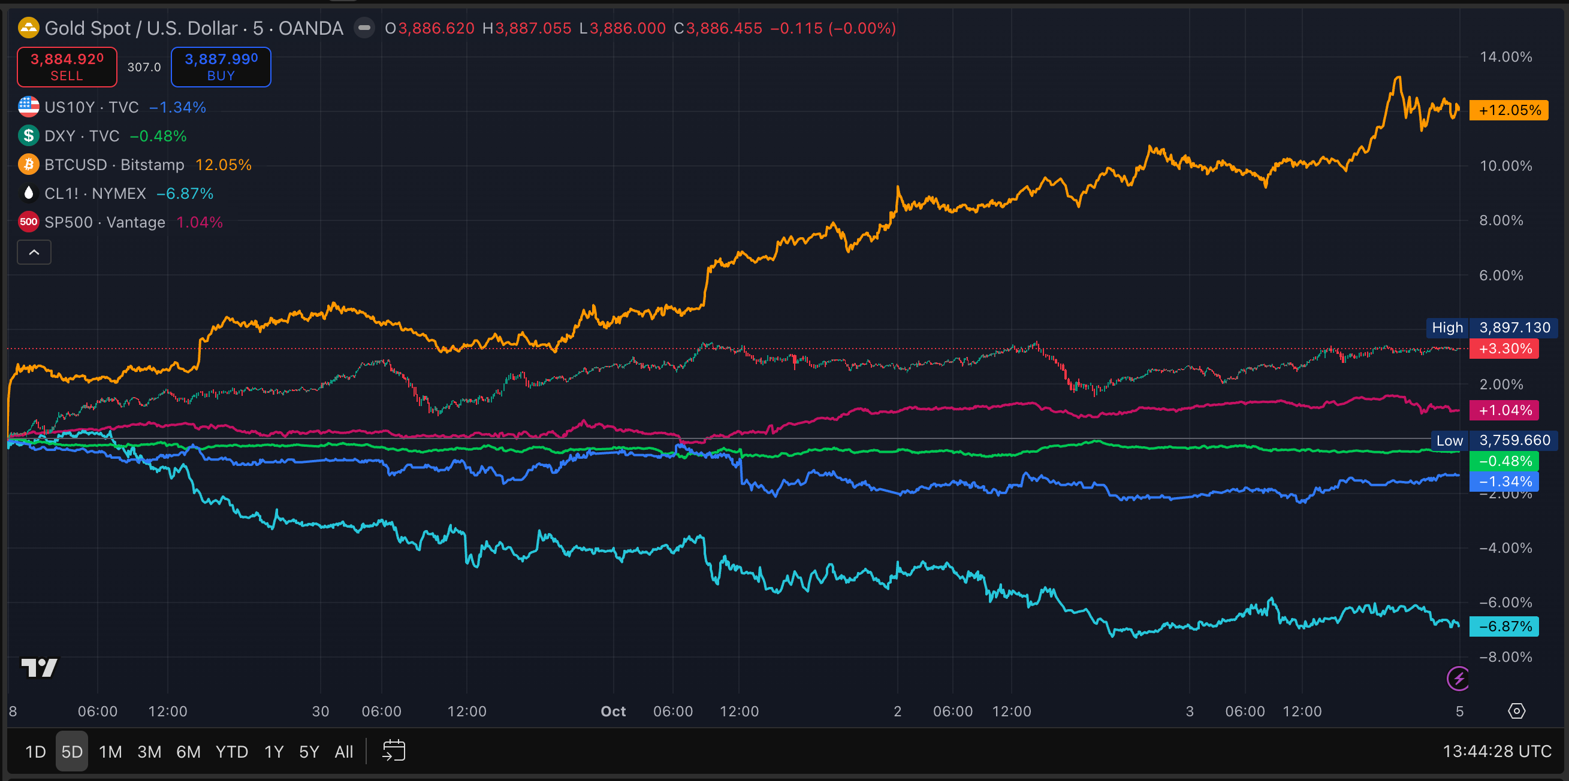Screen dimensions: 1569x781
Task: Click the market status pill next to OANDA
Action: coord(364,28)
